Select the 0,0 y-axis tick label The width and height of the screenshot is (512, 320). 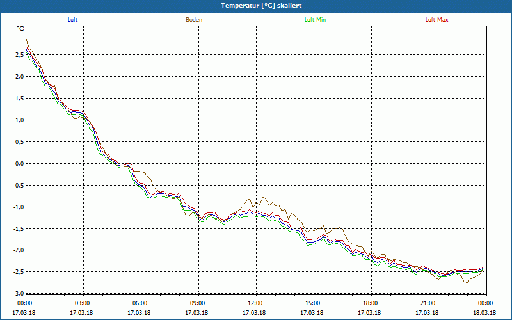tap(18, 164)
